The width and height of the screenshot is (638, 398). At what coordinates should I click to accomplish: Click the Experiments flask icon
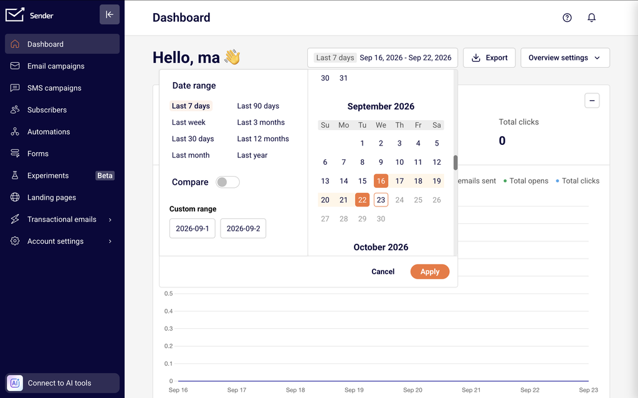[15, 175]
